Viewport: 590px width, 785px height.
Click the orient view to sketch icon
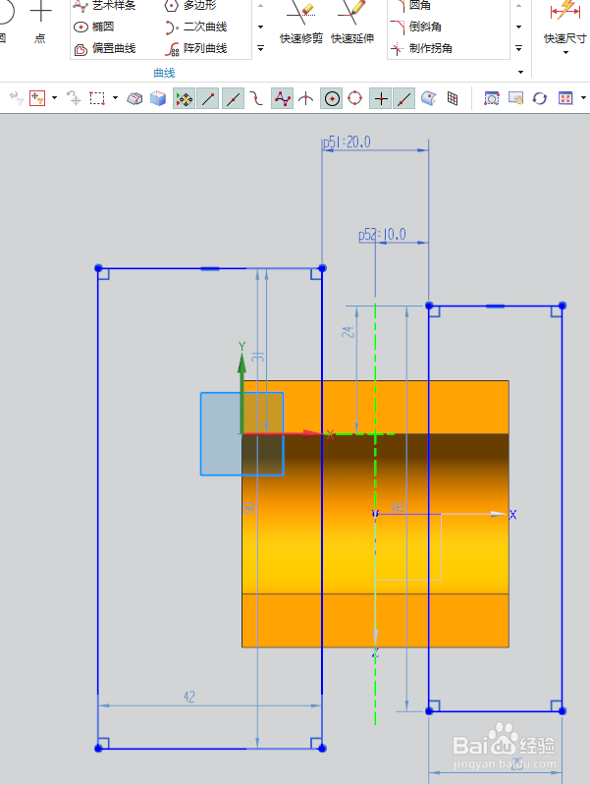[565, 98]
